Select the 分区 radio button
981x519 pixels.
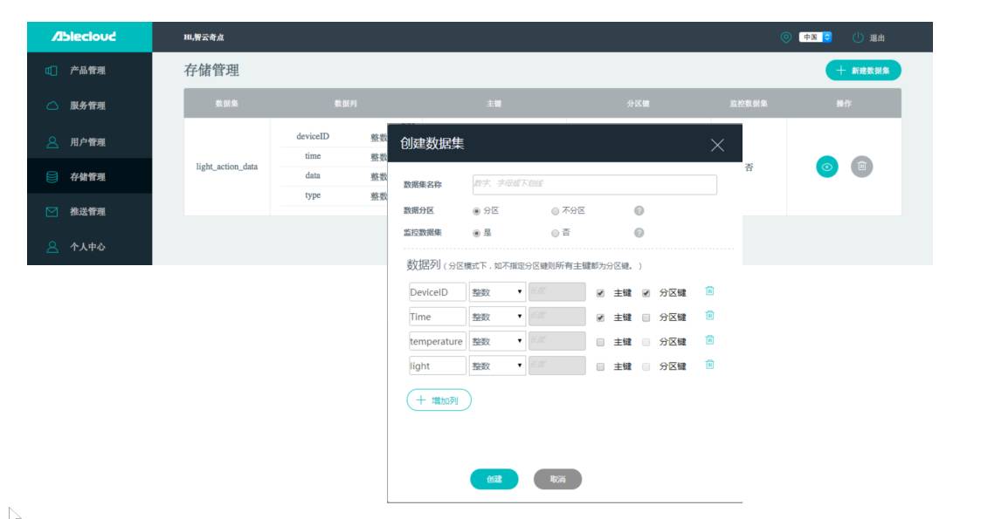[476, 212]
